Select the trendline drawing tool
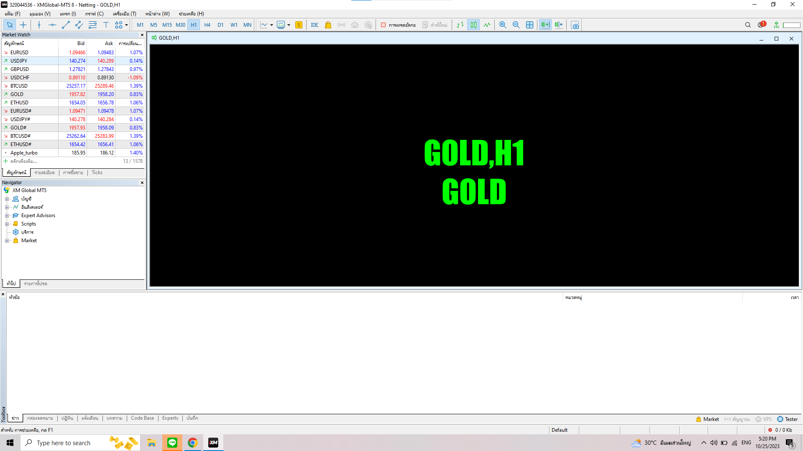 point(66,25)
